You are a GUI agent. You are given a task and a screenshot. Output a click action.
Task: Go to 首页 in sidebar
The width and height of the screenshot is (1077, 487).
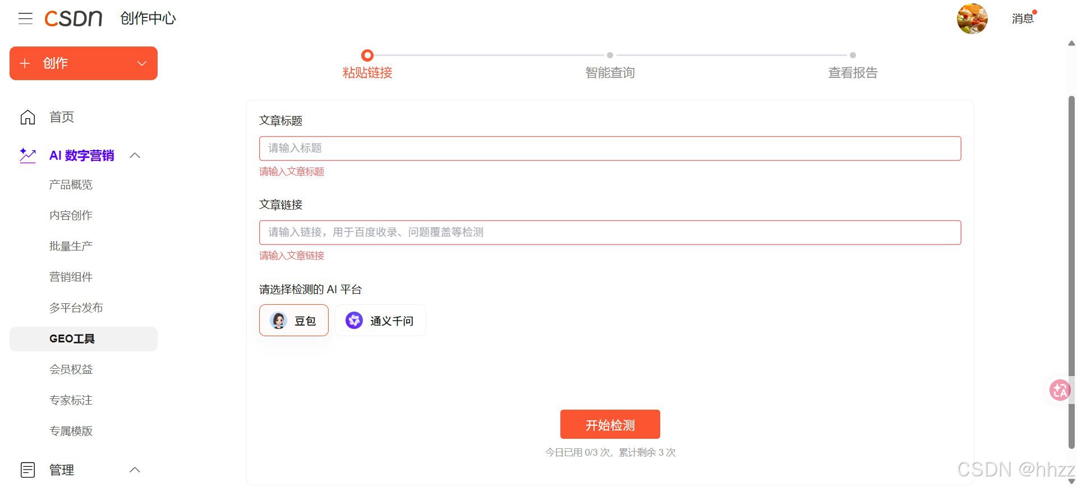click(x=62, y=117)
